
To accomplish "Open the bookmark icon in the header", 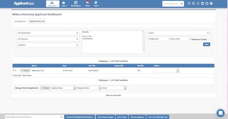I will click(x=189, y=3).
